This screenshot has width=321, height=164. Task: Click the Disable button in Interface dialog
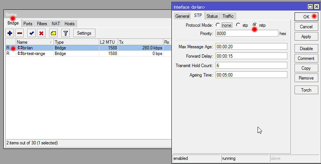point(306,49)
